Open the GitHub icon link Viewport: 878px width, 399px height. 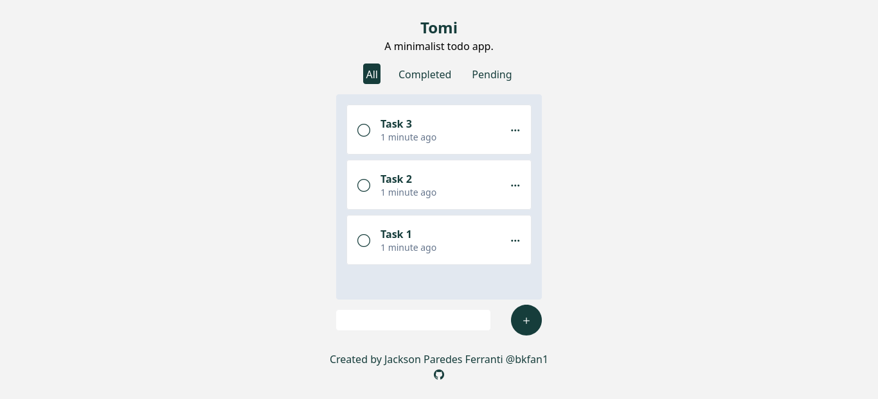tap(439, 375)
